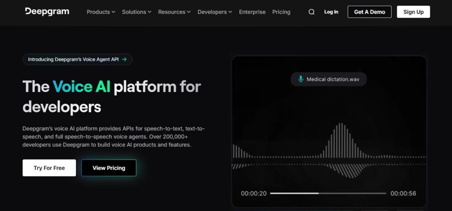
Task: Click the 00:00:56 total duration
Action: [403, 193]
